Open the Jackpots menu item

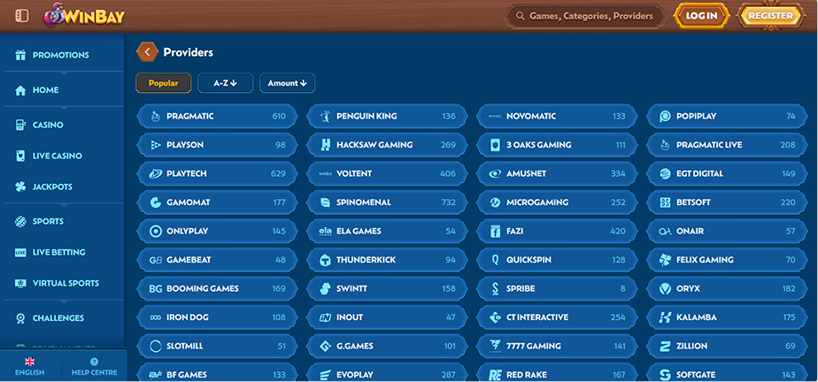pos(63,187)
